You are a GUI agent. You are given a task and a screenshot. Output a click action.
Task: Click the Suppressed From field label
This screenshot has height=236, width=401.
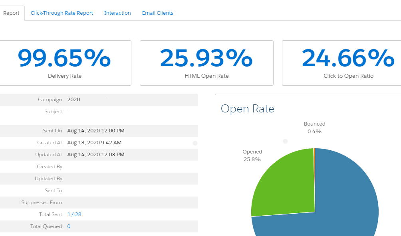pyautogui.click(x=42, y=203)
